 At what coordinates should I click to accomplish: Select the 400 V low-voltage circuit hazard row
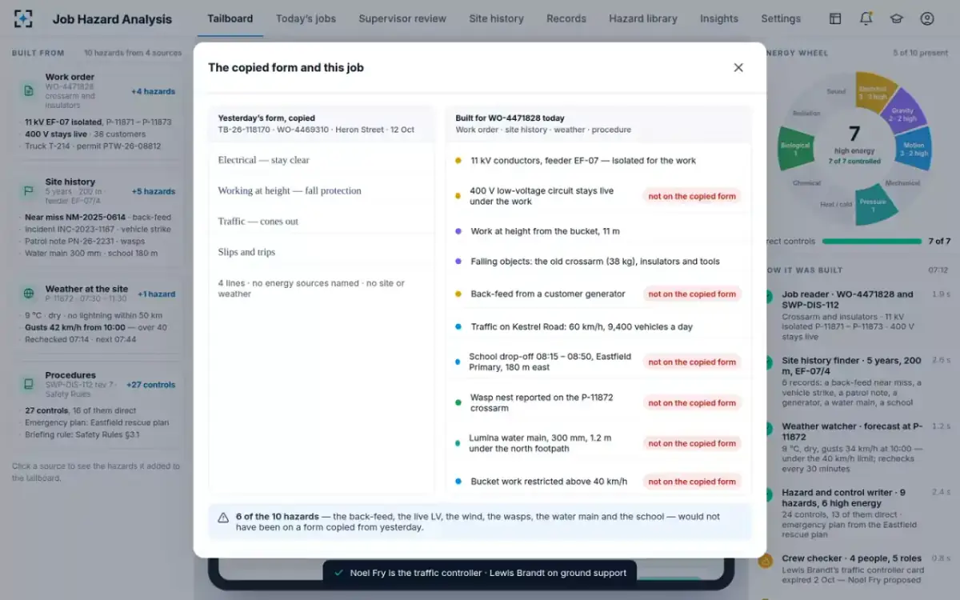(x=598, y=196)
